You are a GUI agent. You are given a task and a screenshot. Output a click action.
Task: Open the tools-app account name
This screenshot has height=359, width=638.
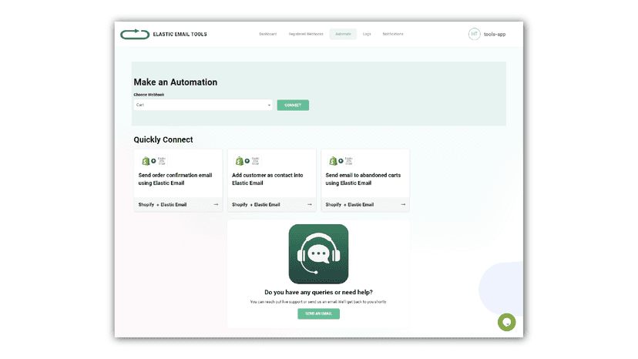(x=495, y=34)
